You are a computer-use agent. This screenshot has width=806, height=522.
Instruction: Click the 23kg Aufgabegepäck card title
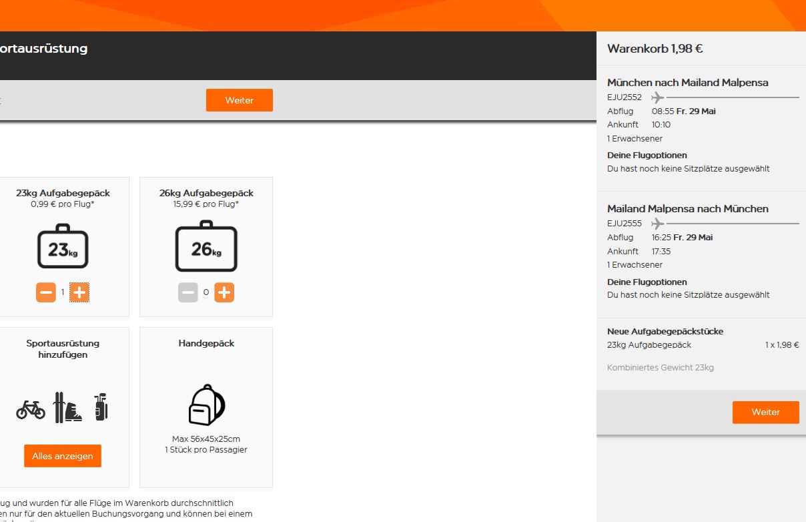63,193
